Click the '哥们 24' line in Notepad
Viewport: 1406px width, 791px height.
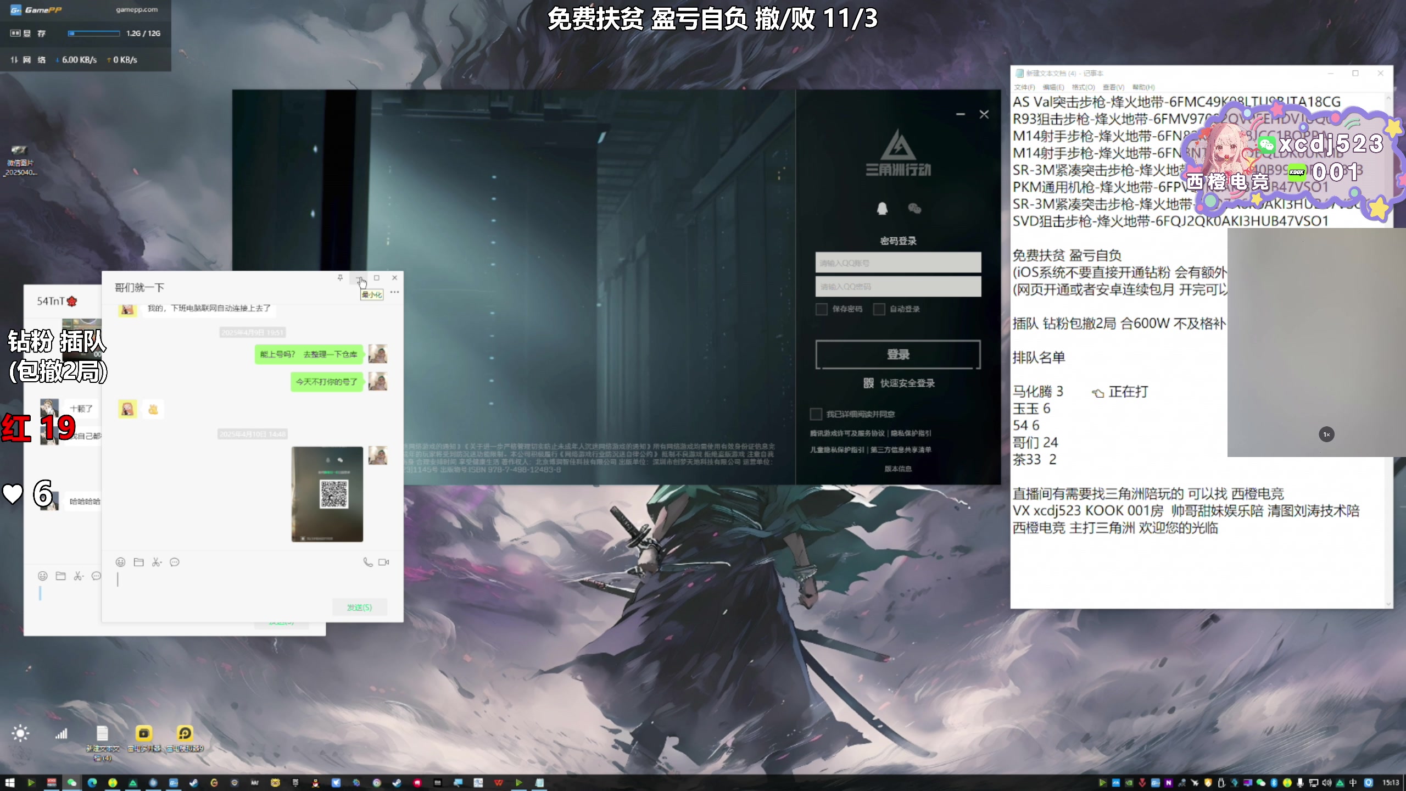point(1035,442)
